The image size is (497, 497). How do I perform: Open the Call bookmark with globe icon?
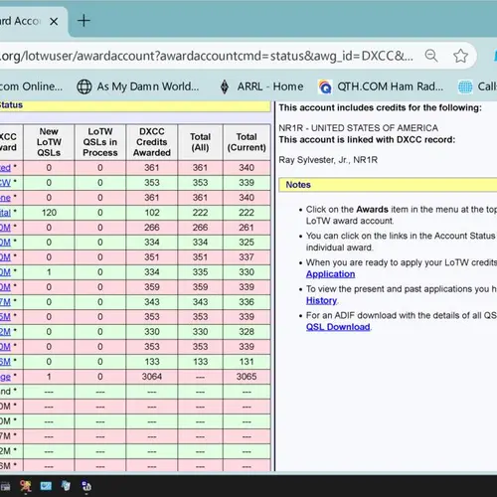[477, 86]
